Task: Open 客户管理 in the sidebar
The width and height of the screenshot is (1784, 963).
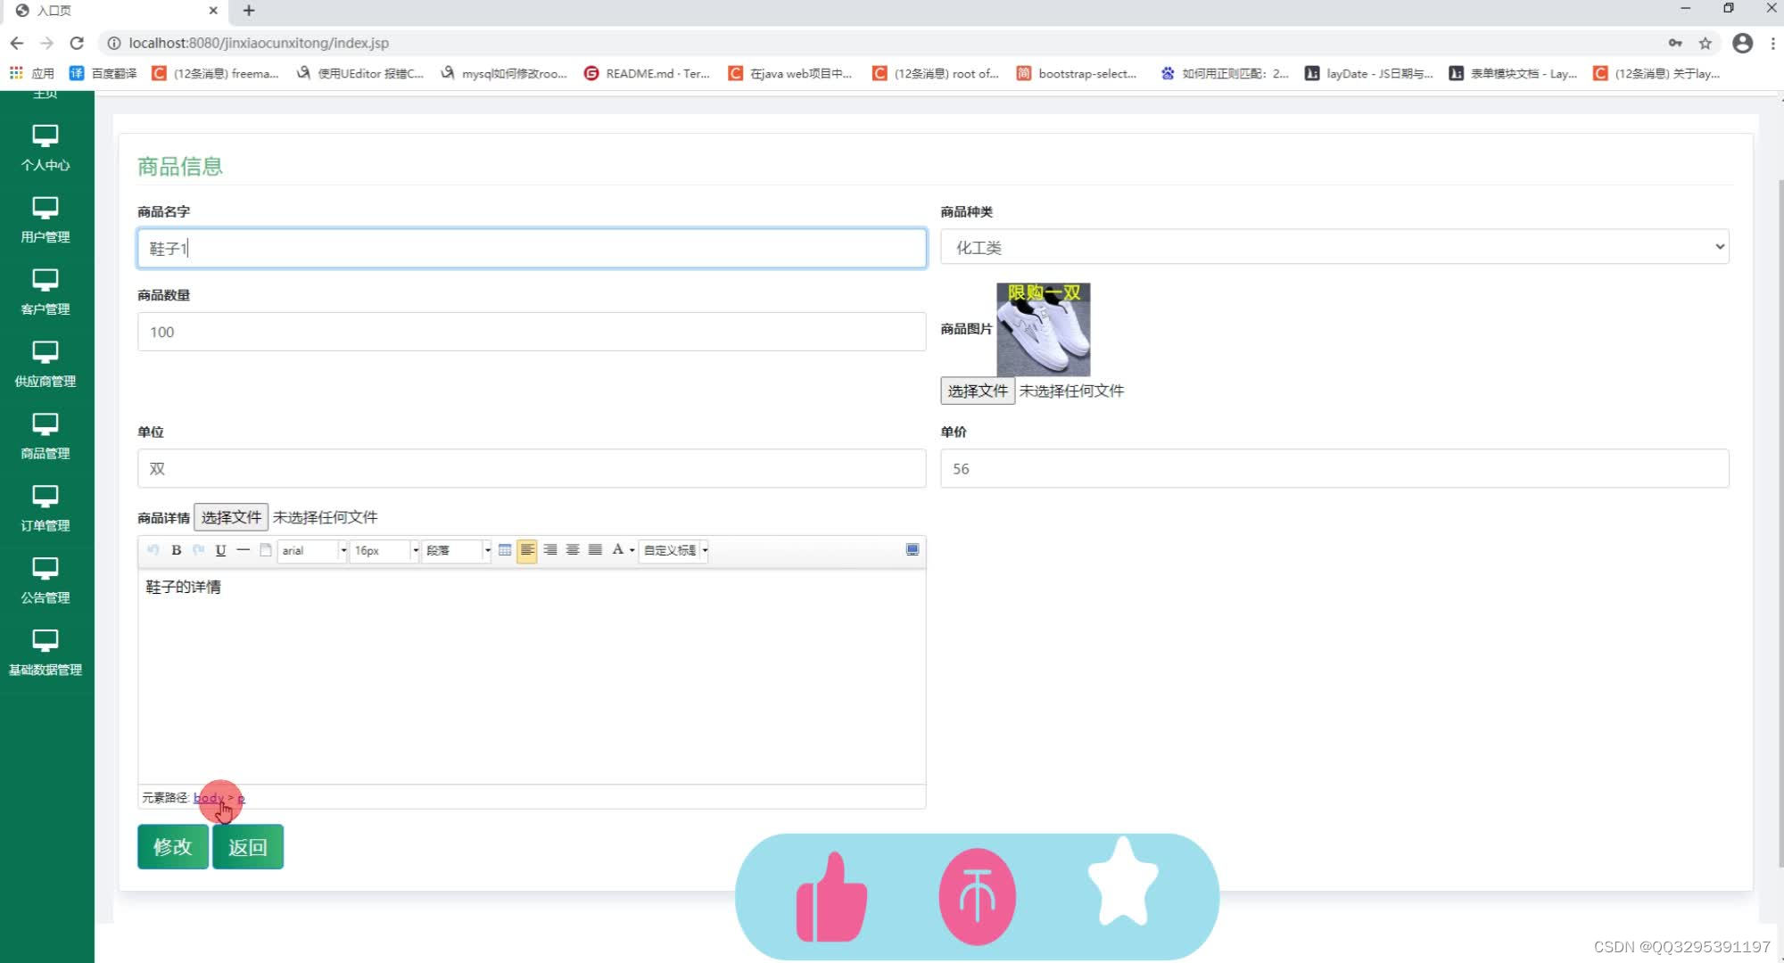Action: click(x=45, y=292)
